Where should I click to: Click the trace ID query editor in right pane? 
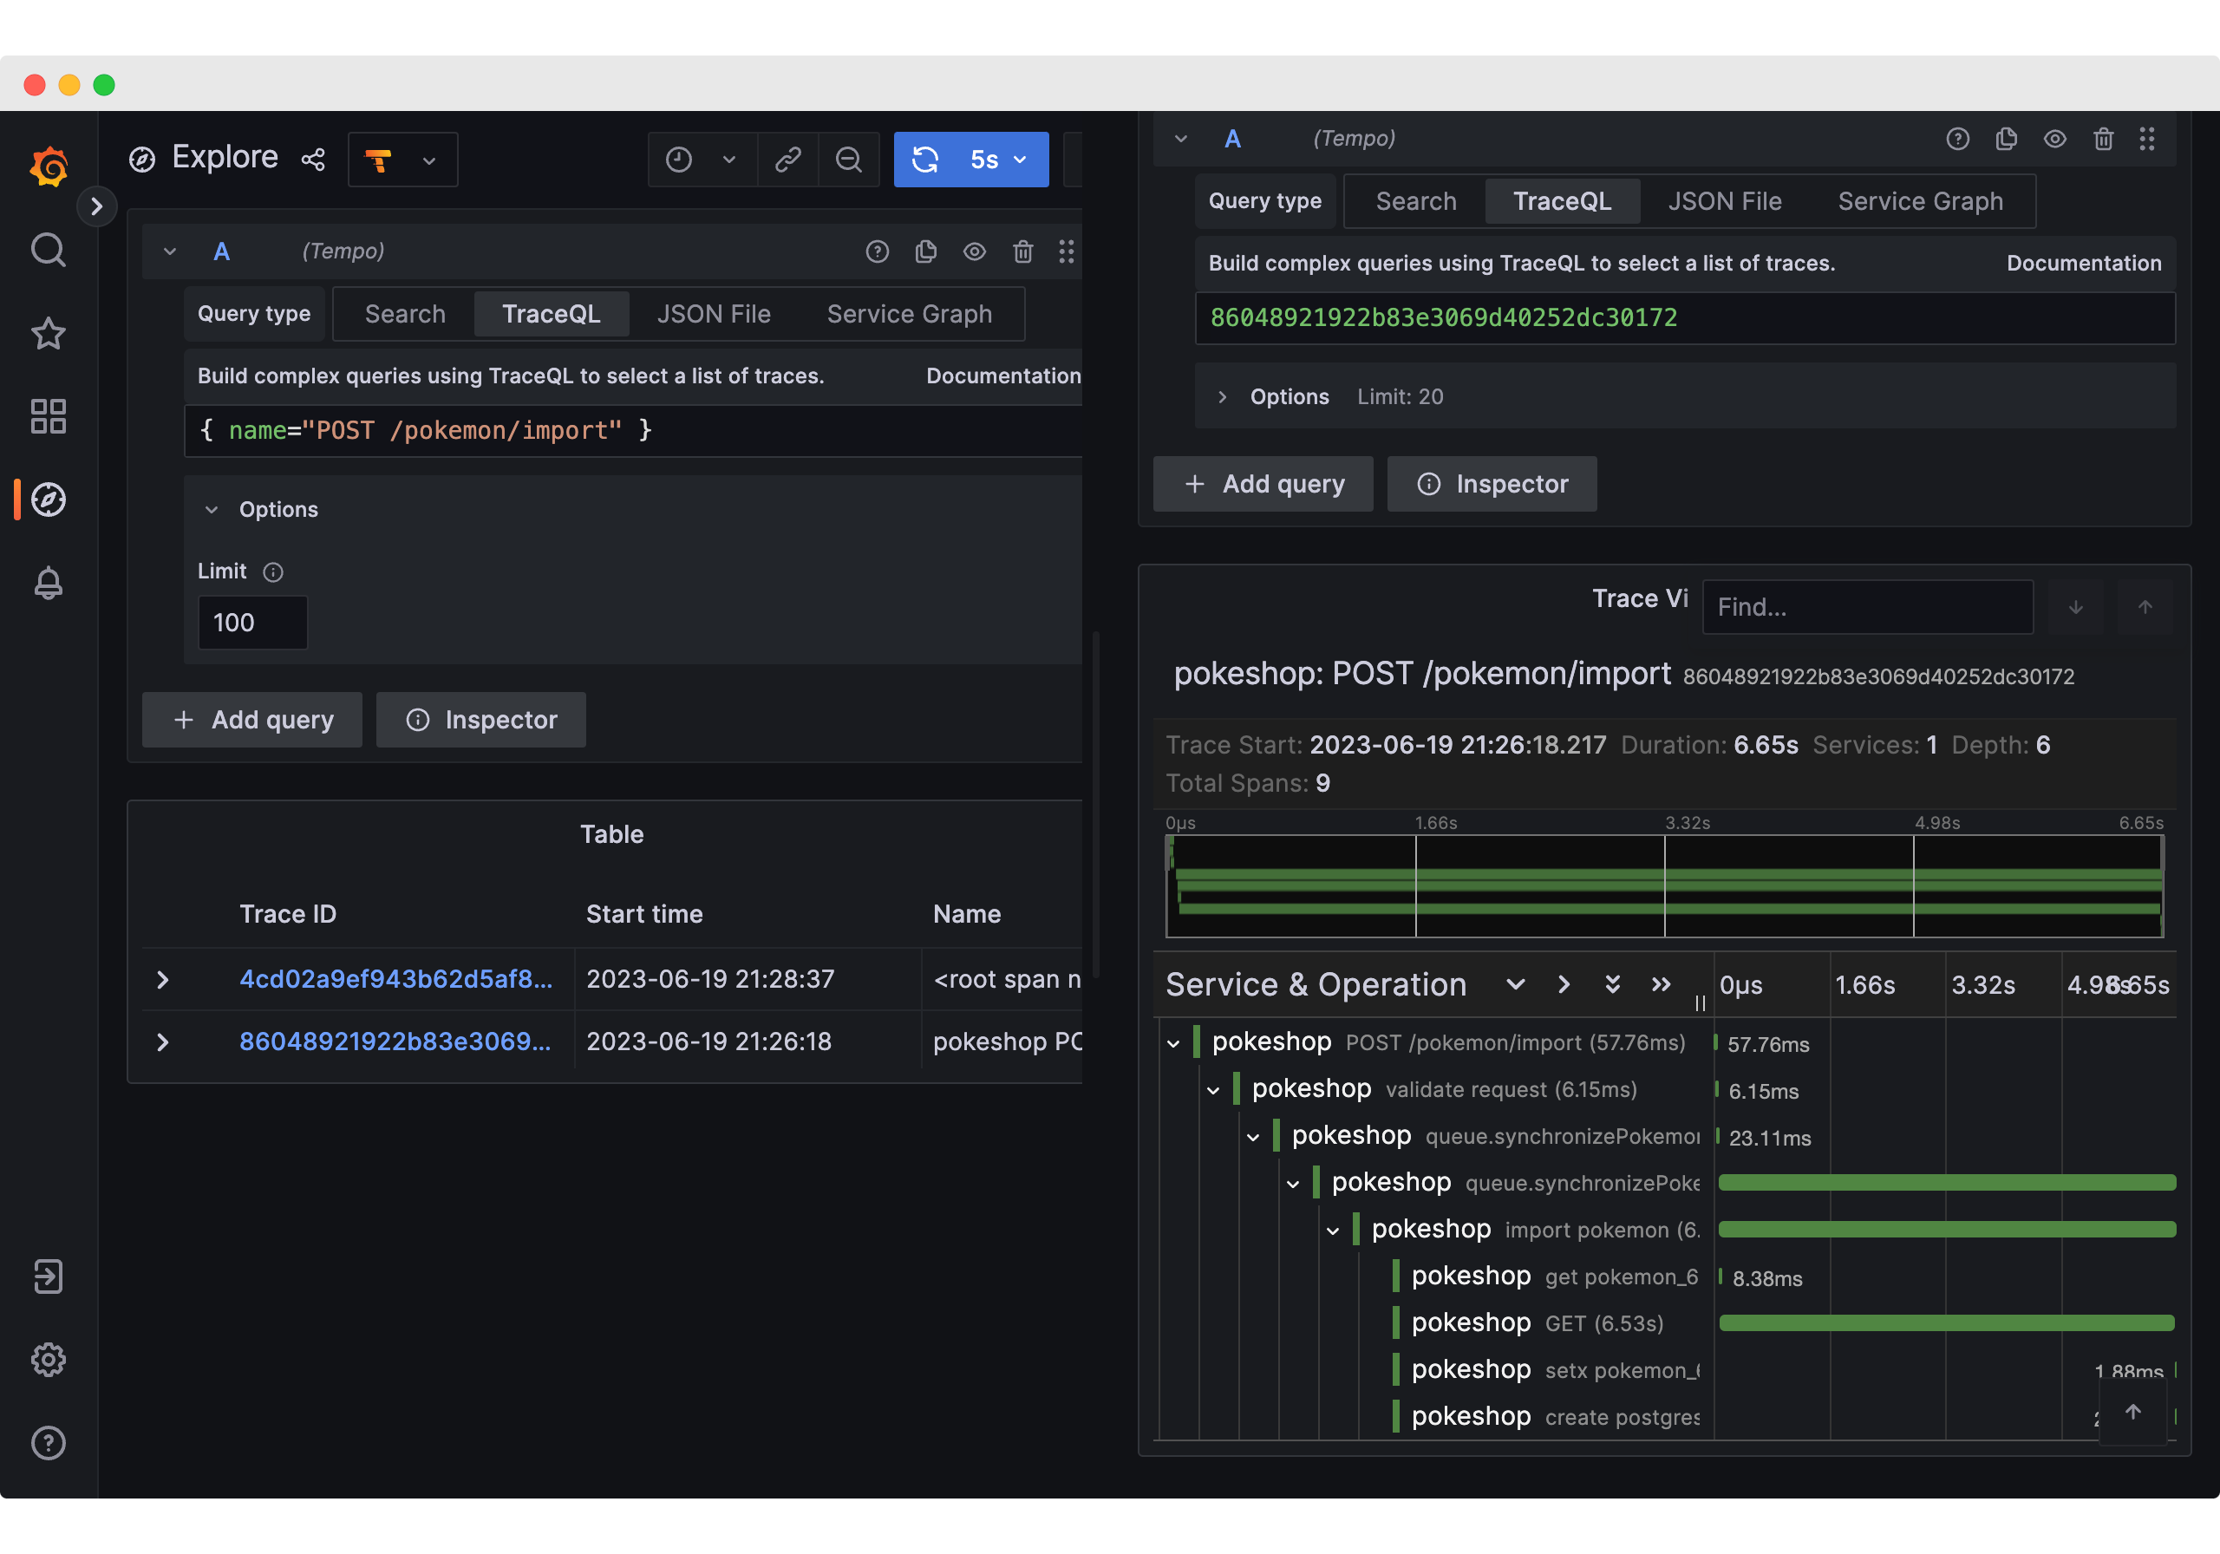click(1685, 318)
